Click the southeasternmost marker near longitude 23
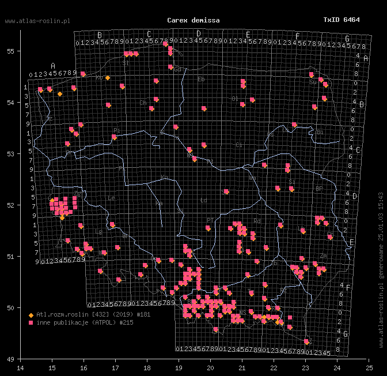Image resolution: width=387 pixels, height=376 pixels. click(x=306, y=341)
